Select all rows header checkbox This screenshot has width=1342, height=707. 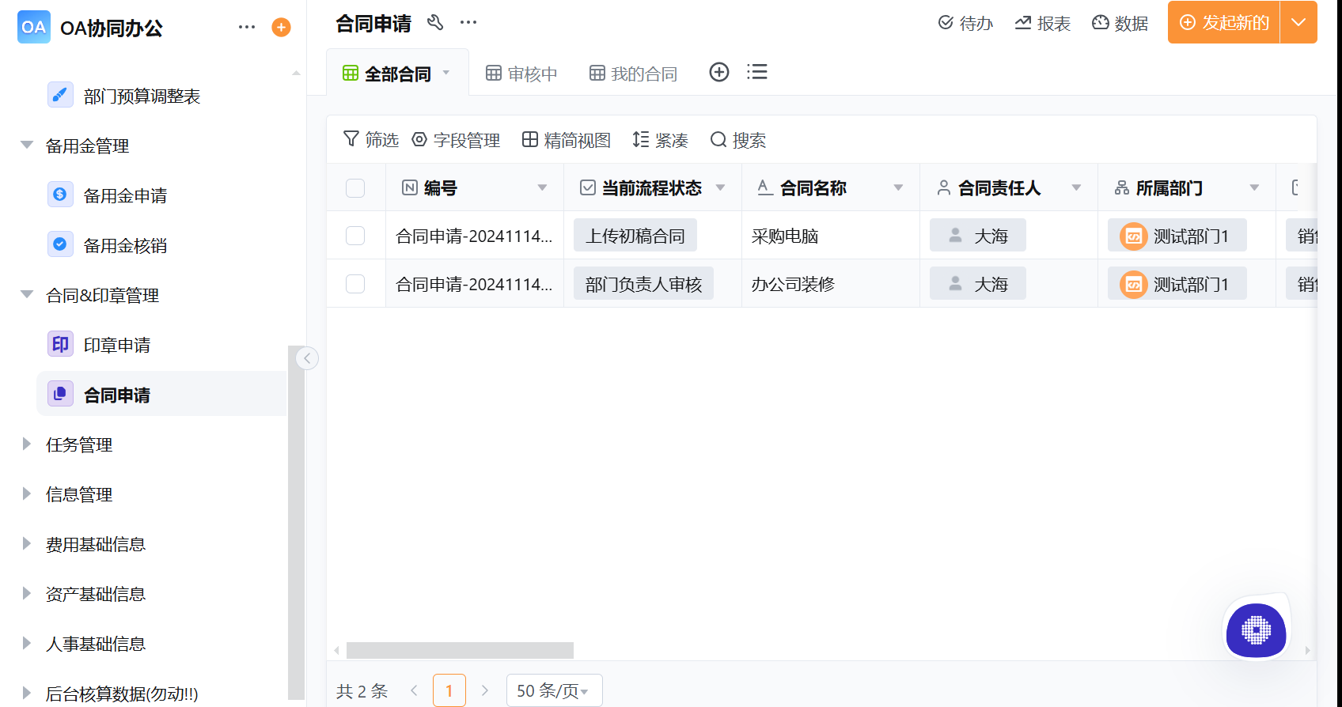(x=355, y=188)
